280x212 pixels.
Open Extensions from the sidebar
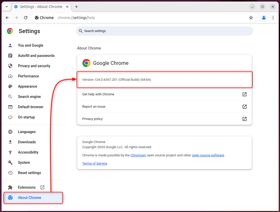27,187
